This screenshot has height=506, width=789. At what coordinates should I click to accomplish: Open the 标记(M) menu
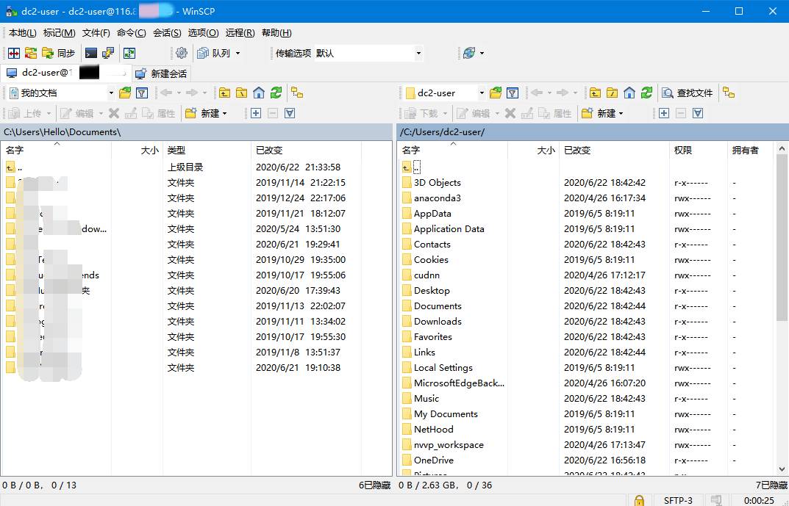(x=60, y=33)
